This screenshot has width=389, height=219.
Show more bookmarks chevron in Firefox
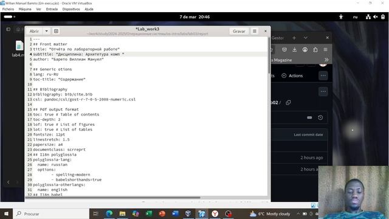coord(326,60)
